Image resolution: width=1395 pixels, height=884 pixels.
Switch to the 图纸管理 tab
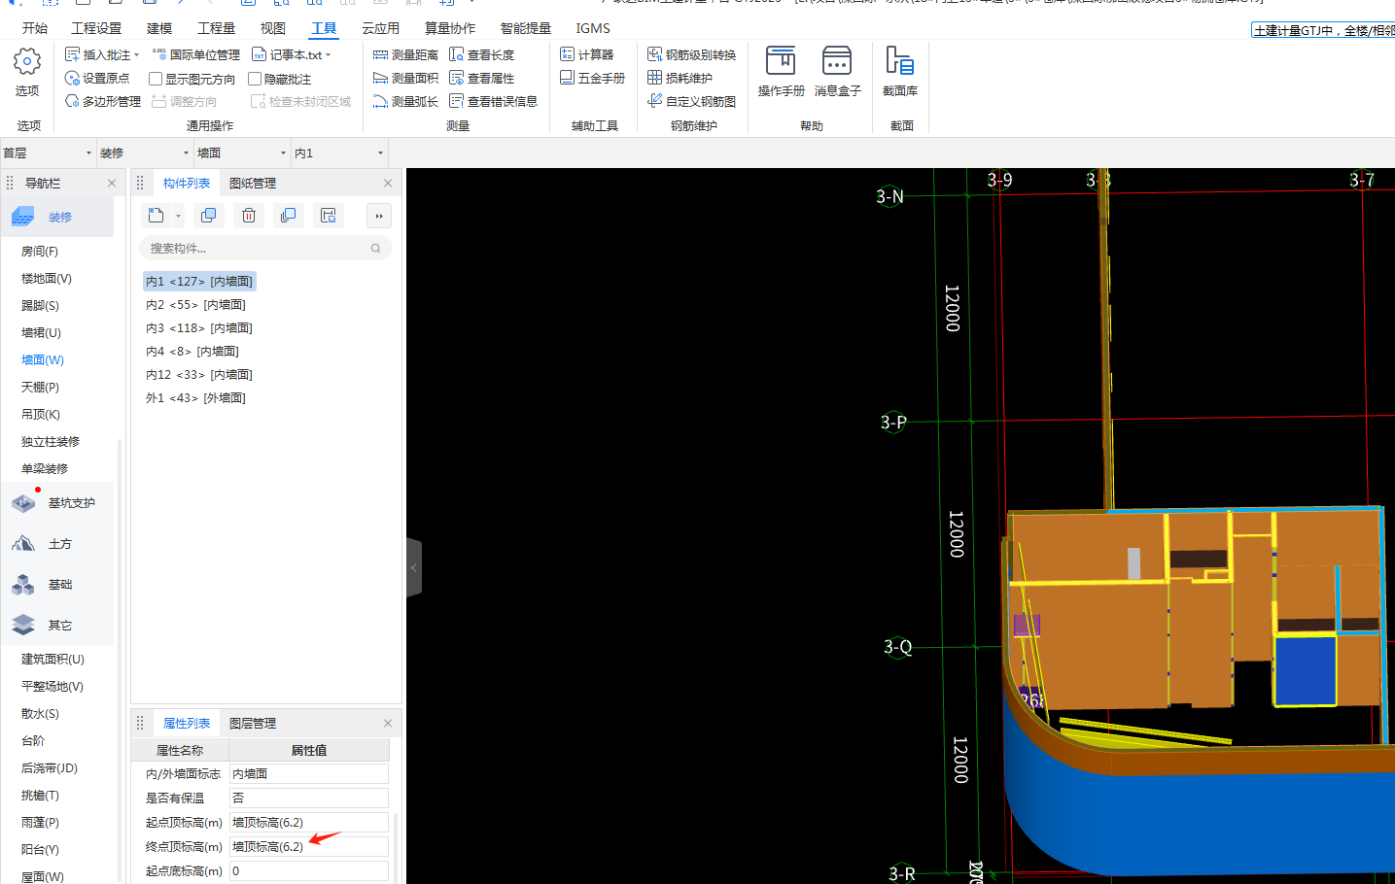point(253,183)
